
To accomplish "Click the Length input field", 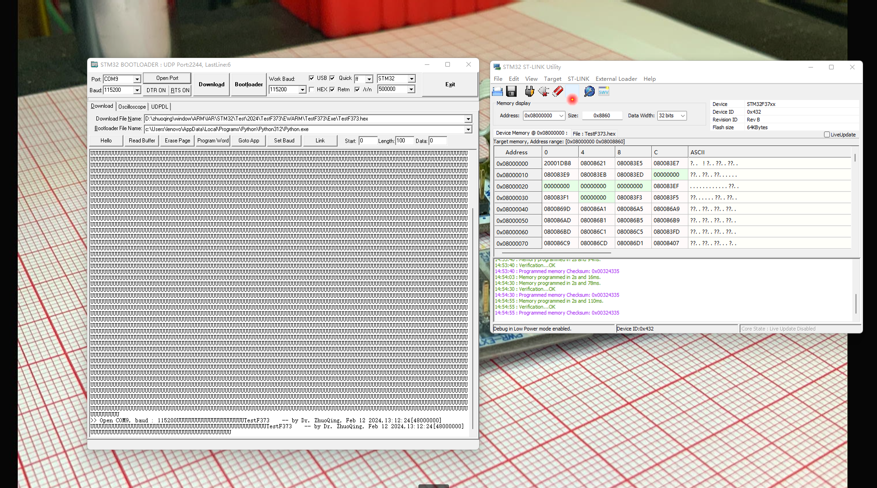I will [x=405, y=140].
